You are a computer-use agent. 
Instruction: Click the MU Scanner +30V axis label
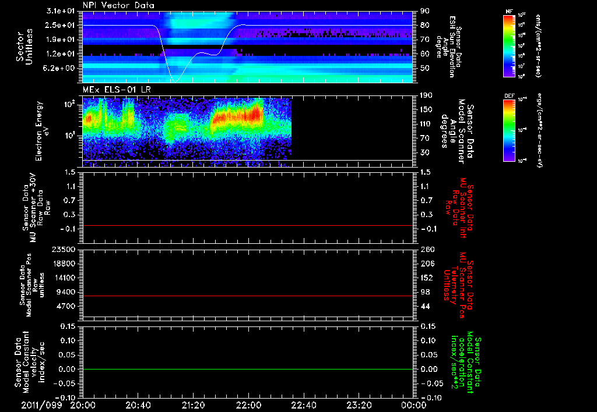click(36, 208)
